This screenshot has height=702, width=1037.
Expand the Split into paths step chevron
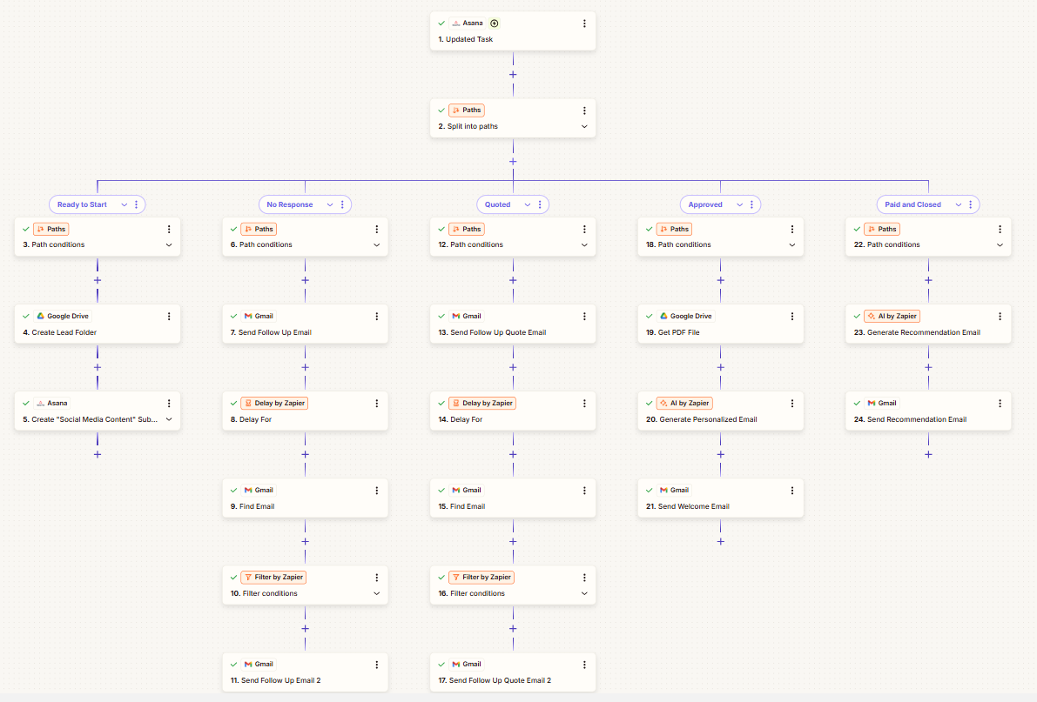tap(584, 127)
